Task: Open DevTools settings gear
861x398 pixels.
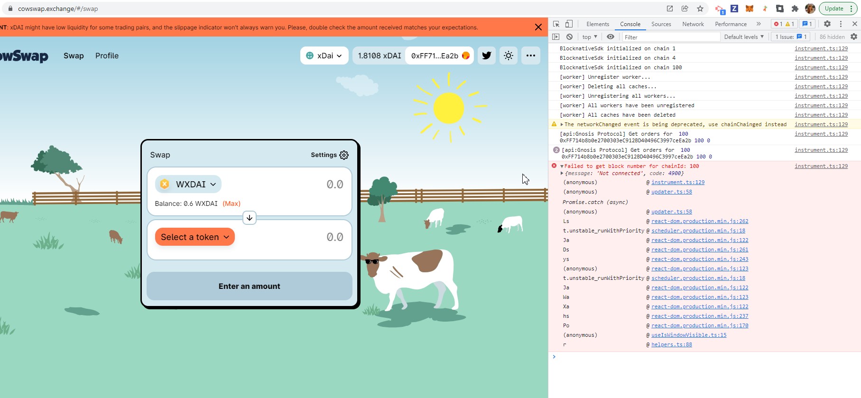Action: pos(827,24)
